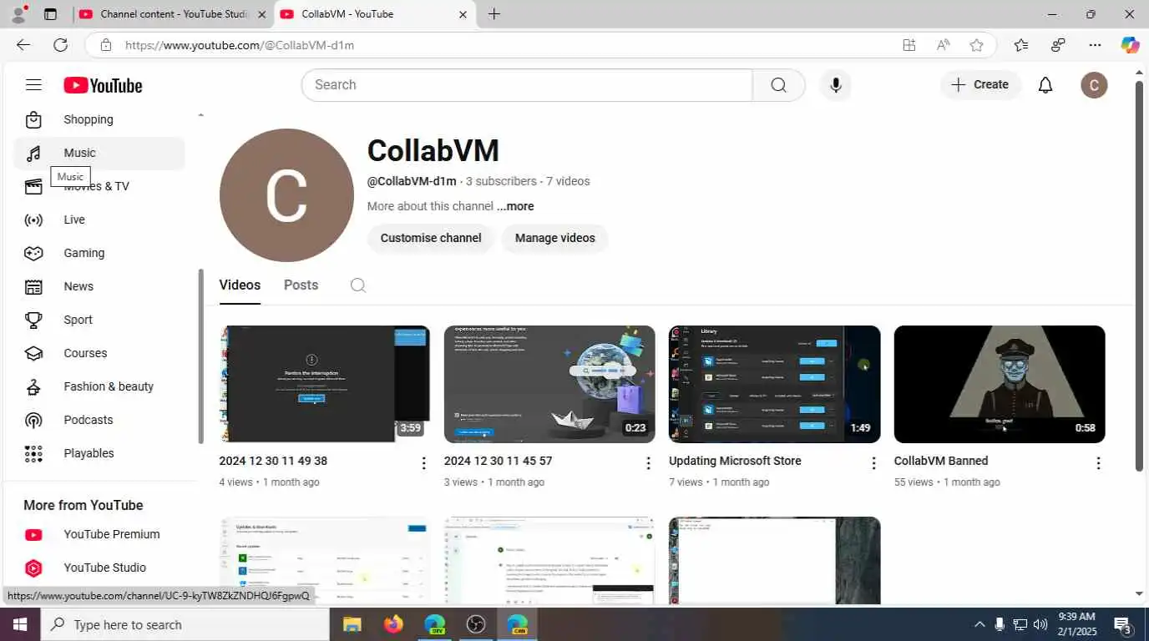Open Read aloud icon in address bar
The image size is (1149, 641).
943,45
